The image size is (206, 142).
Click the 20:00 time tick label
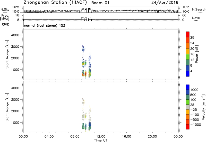tap(152, 137)
